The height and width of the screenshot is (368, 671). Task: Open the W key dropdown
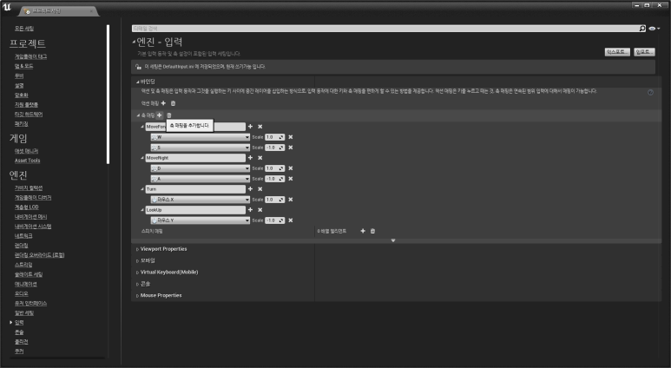pos(201,137)
